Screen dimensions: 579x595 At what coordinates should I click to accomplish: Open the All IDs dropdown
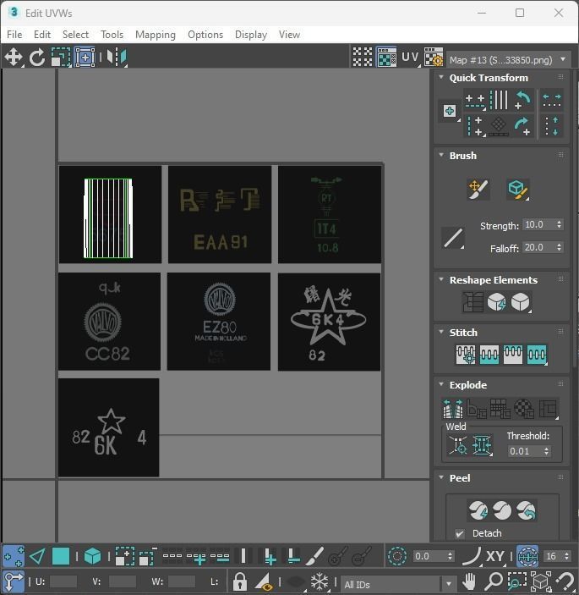pos(398,584)
